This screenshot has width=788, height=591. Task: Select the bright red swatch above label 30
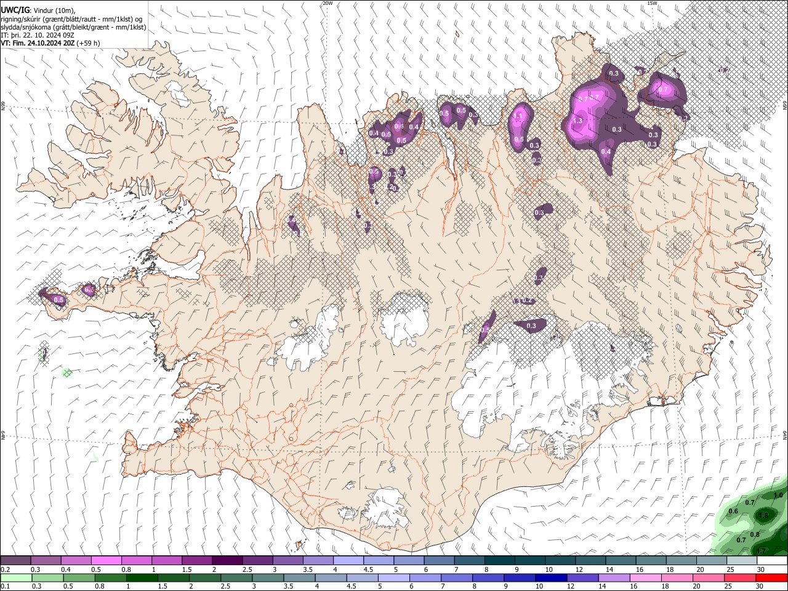[x=771, y=577]
